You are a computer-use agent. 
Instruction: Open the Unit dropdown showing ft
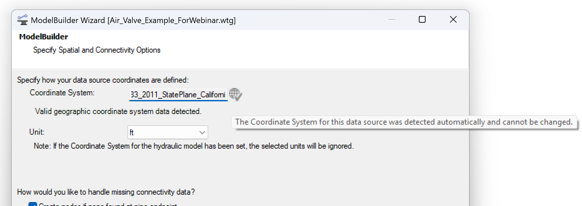(x=167, y=132)
